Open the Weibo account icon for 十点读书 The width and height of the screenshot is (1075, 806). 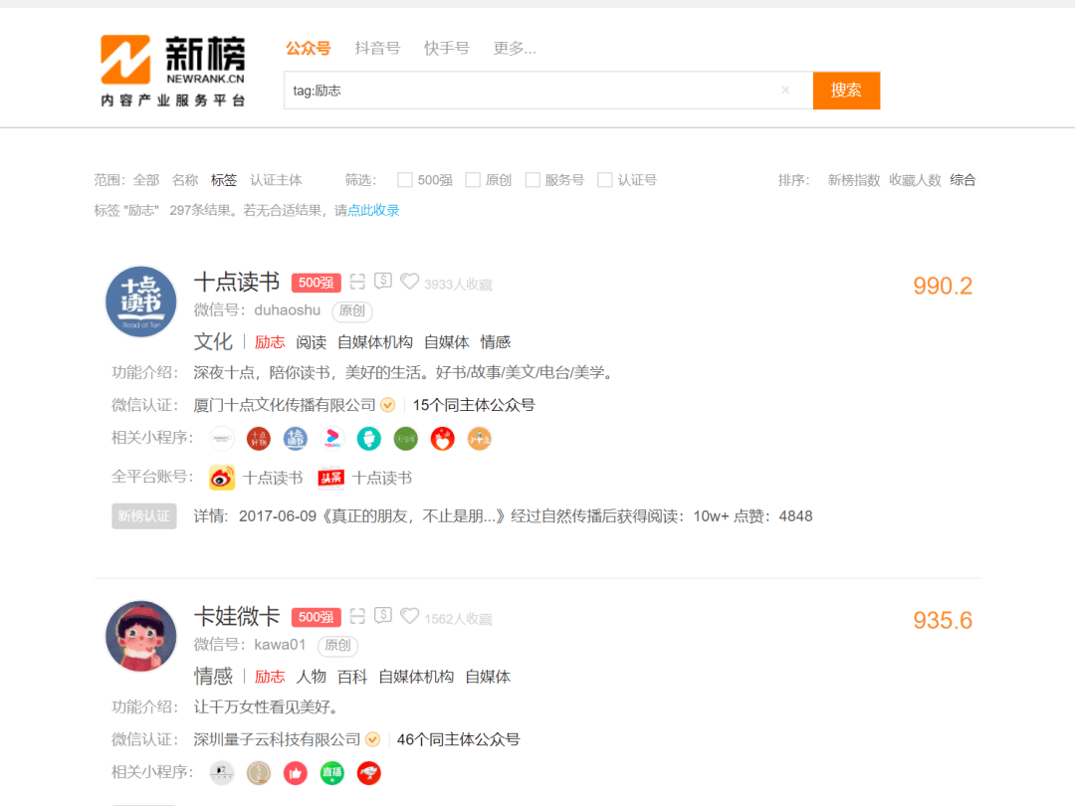(222, 478)
